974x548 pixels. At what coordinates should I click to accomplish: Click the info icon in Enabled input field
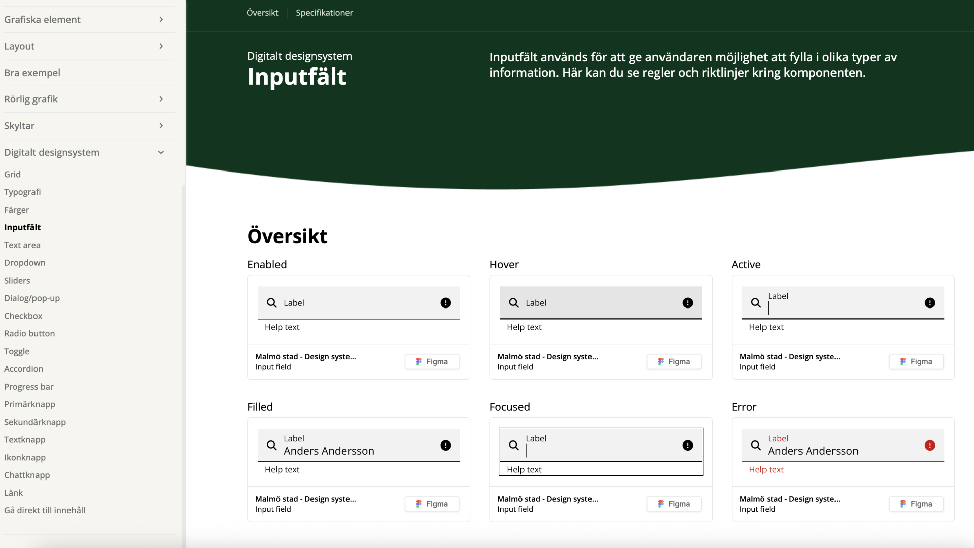pyautogui.click(x=445, y=303)
